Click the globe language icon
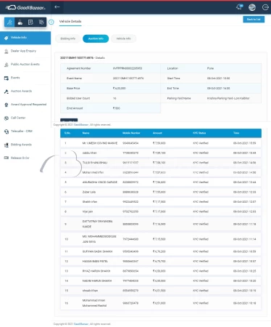 [252, 7]
